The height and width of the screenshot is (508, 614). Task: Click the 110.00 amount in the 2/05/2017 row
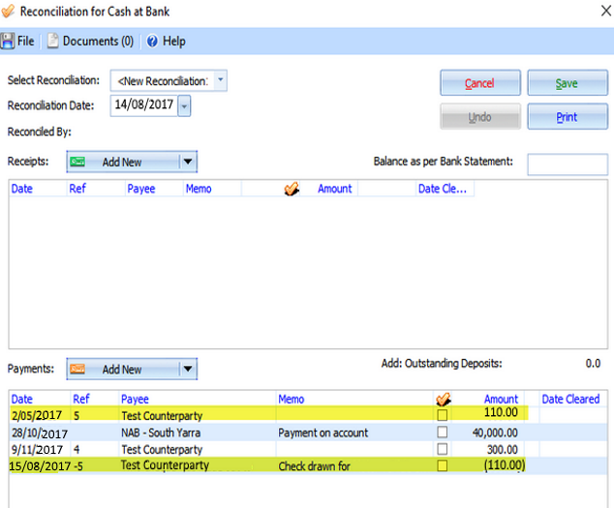[502, 412]
